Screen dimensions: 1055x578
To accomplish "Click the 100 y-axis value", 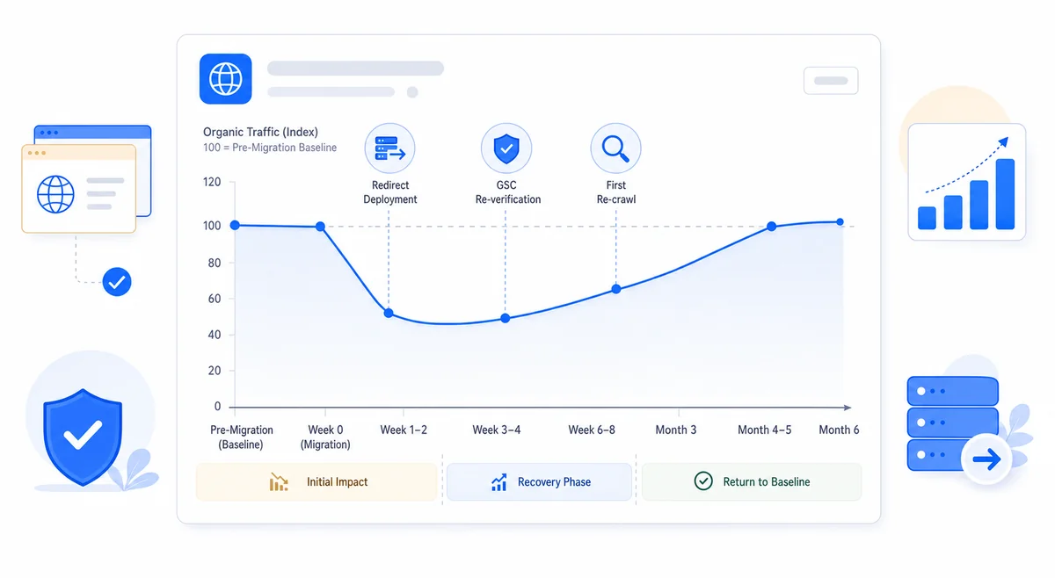I will tap(212, 226).
